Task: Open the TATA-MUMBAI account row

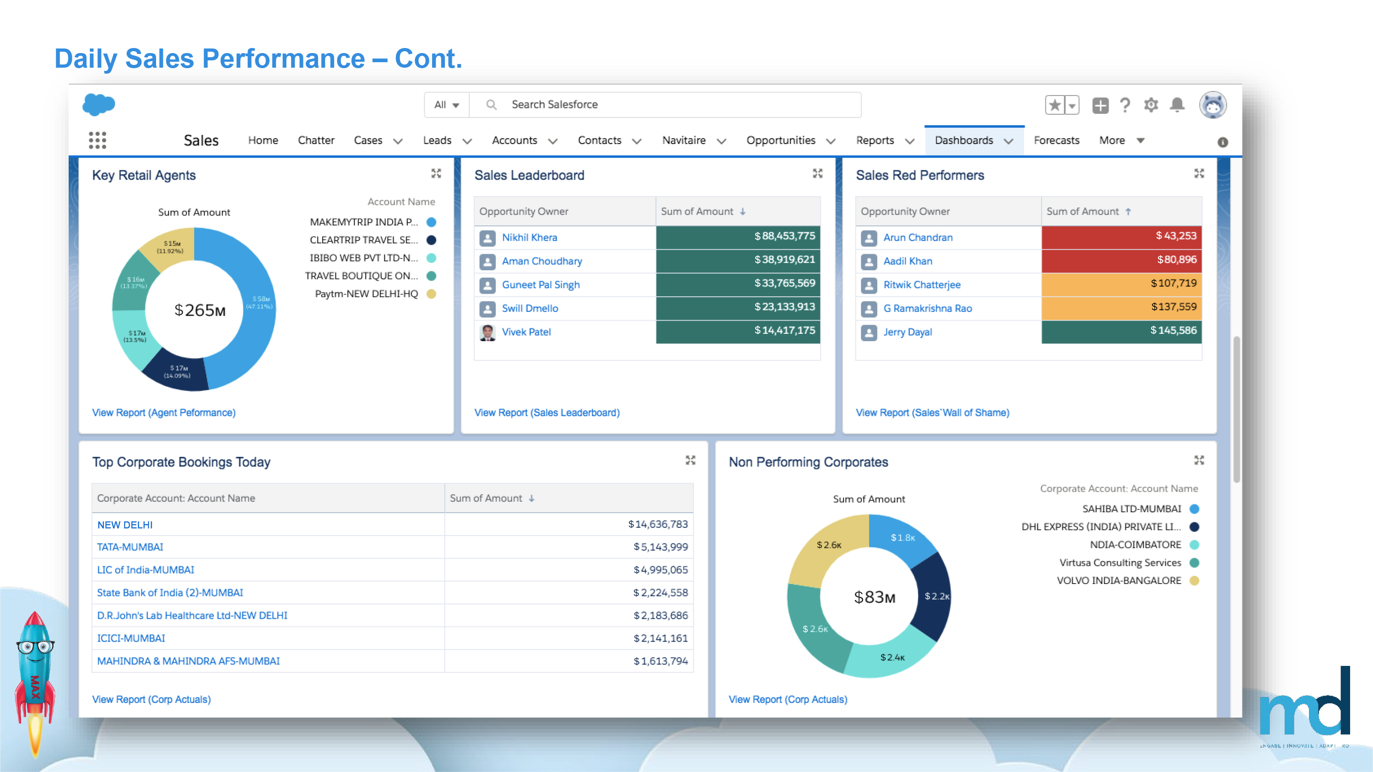Action: click(130, 547)
